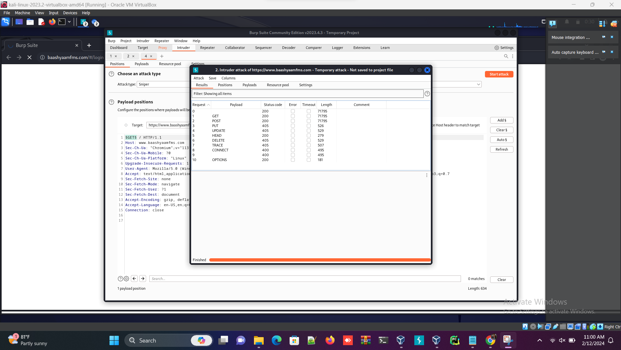Screen dimensions: 621x350
Task: Click the request search input field
Action: pyautogui.click(x=305, y=279)
